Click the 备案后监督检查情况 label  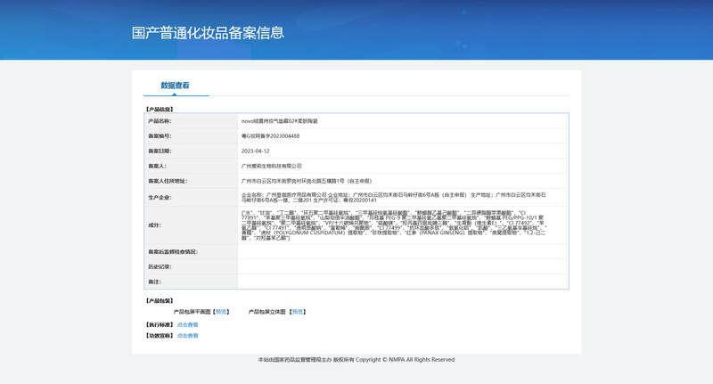coord(173,251)
